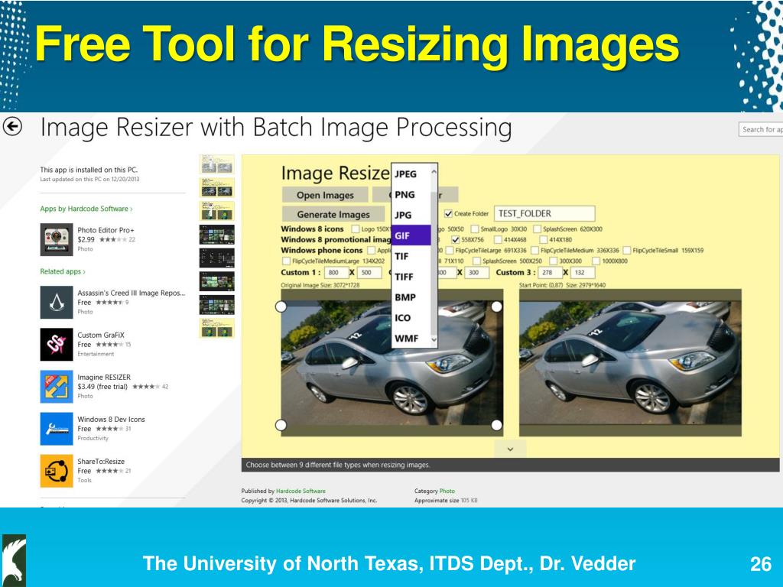Choose JPEG from the file type list
The image size is (783, 587).
(x=411, y=174)
